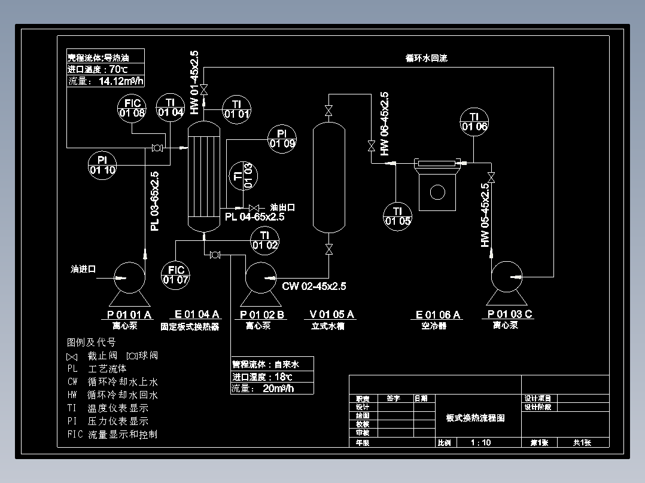Select the 管程流体:自来水 table row
The image size is (645, 483).
pyautogui.click(x=272, y=364)
